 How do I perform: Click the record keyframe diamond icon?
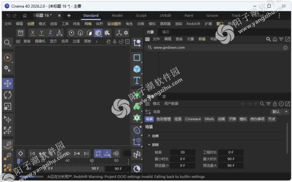click(21, 153)
